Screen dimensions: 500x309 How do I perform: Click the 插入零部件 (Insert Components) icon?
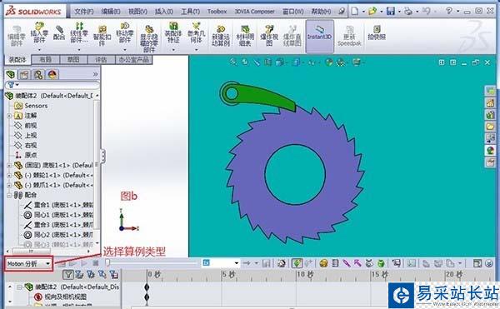[39, 27]
